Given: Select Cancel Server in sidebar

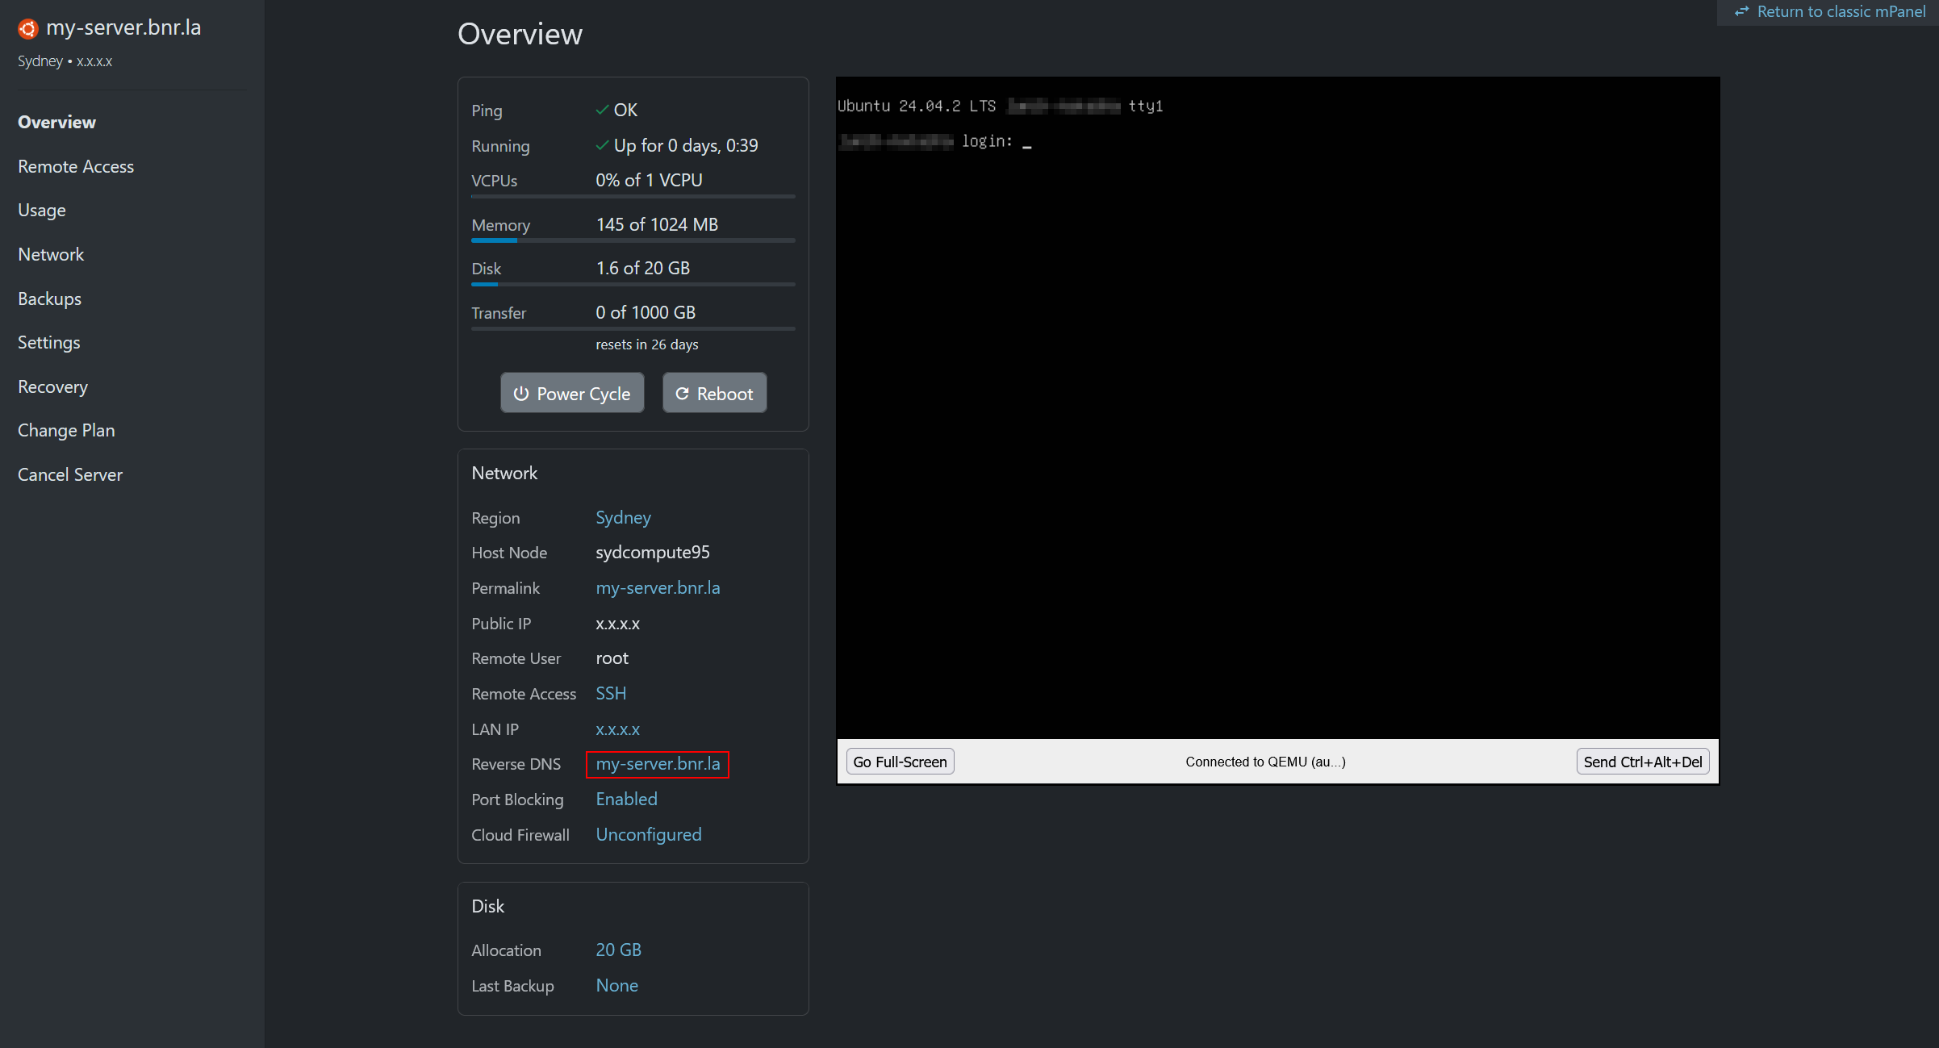Looking at the screenshot, I should click(x=70, y=474).
